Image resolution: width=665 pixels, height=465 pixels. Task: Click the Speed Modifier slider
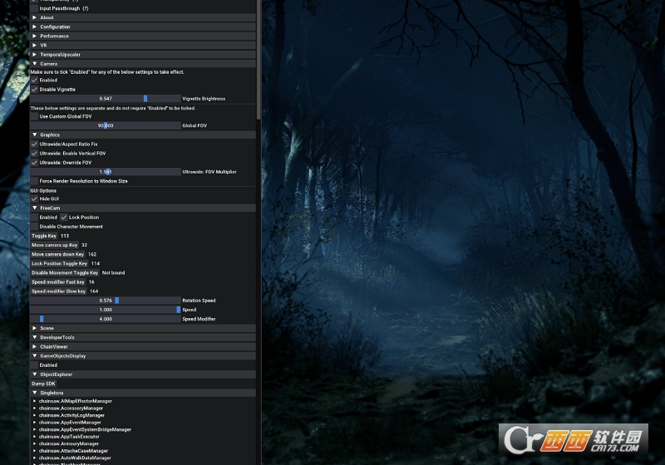pos(106,320)
